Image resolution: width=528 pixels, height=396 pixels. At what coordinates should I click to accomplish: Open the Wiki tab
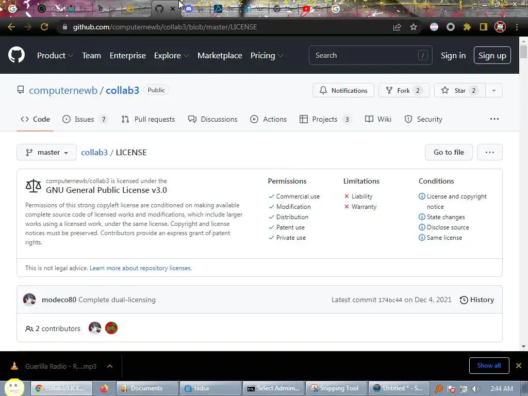click(378, 119)
